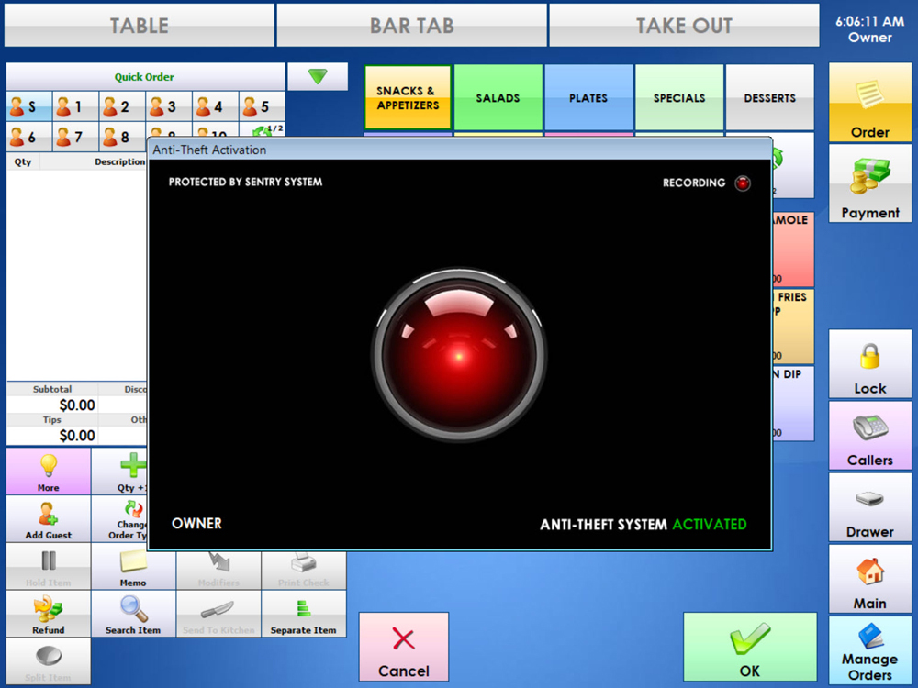Click the ACTIVATED status text
Image resolution: width=918 pixels, height=688 pixels.
pos(710,524)
